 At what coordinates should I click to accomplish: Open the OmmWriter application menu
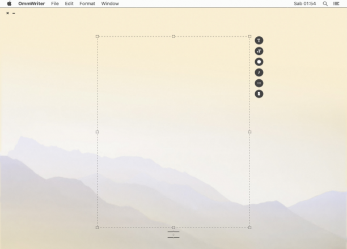[32, 3]
